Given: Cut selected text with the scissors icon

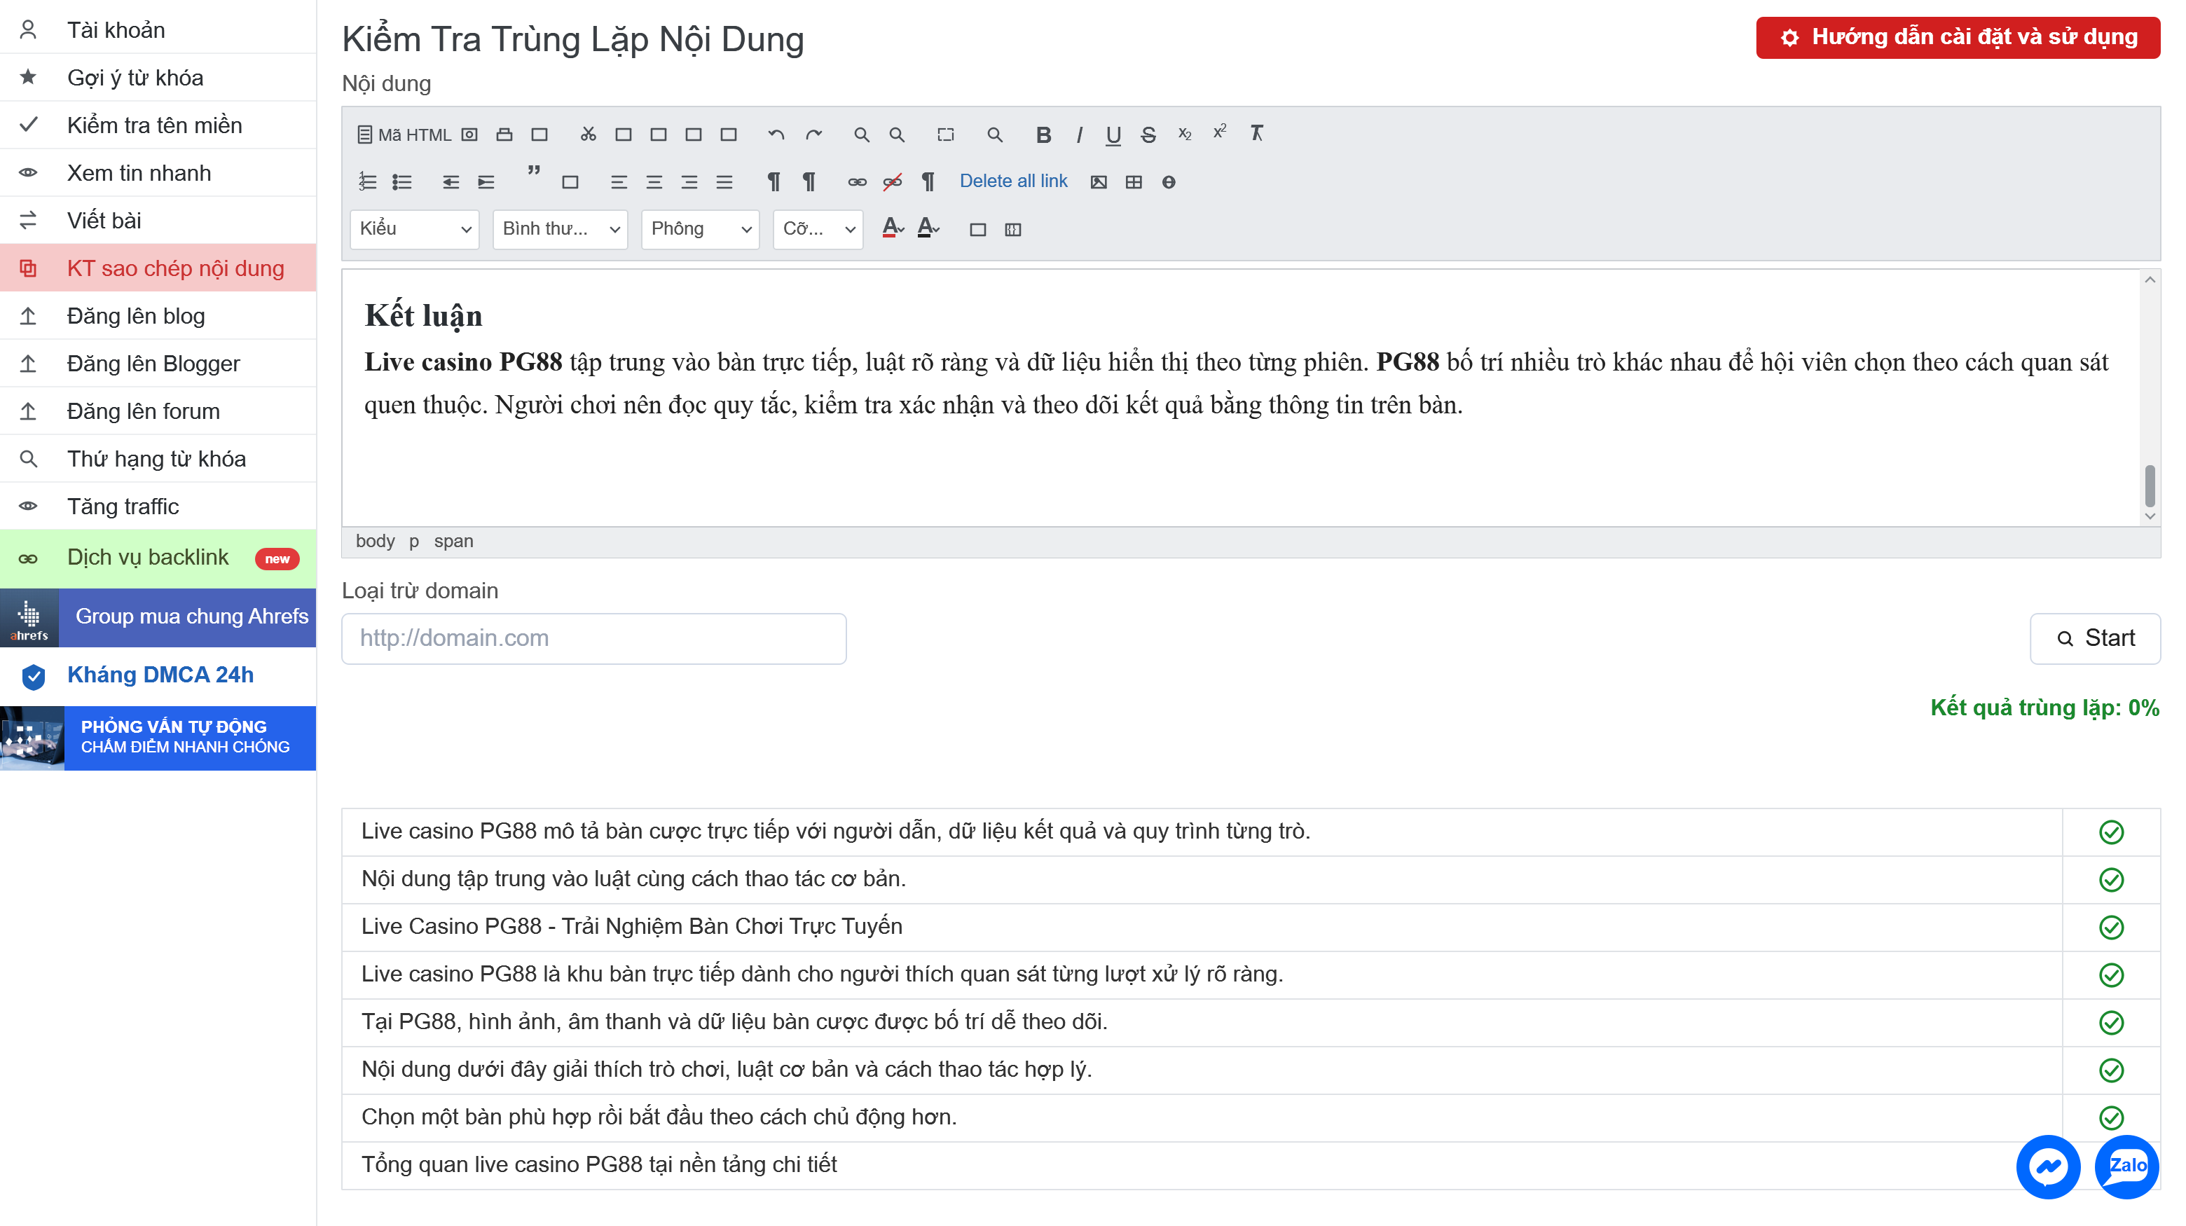Looking at the screenshot, I should tap(588, 134).
